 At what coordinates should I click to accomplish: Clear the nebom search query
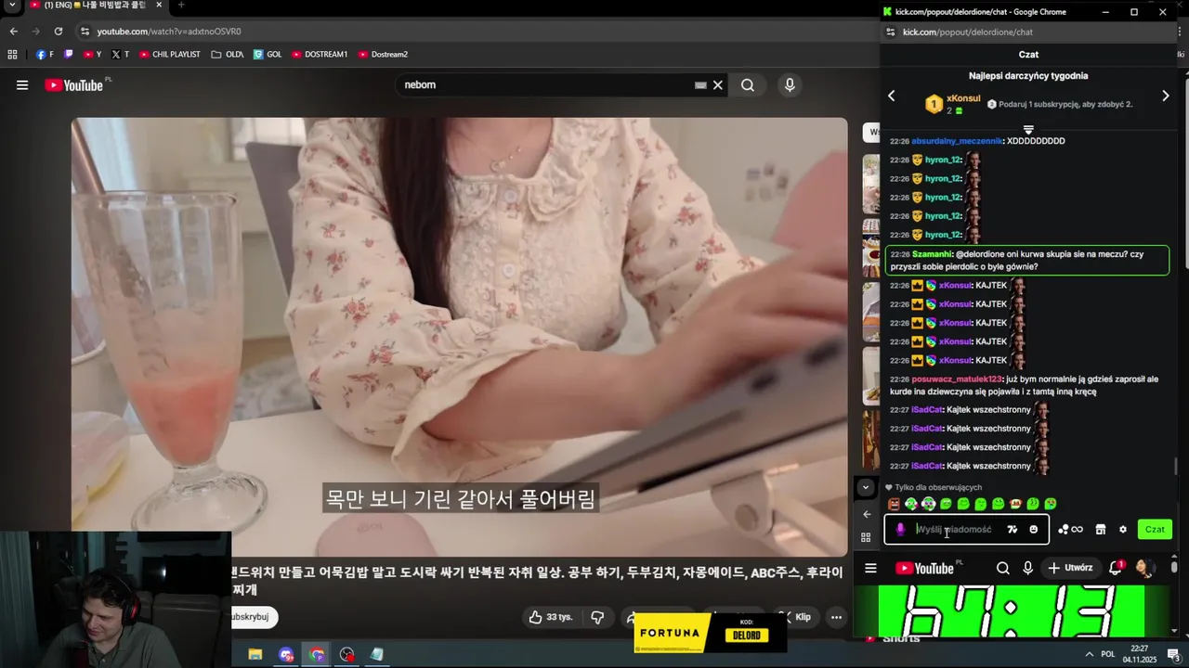click(x=717, y=85)
